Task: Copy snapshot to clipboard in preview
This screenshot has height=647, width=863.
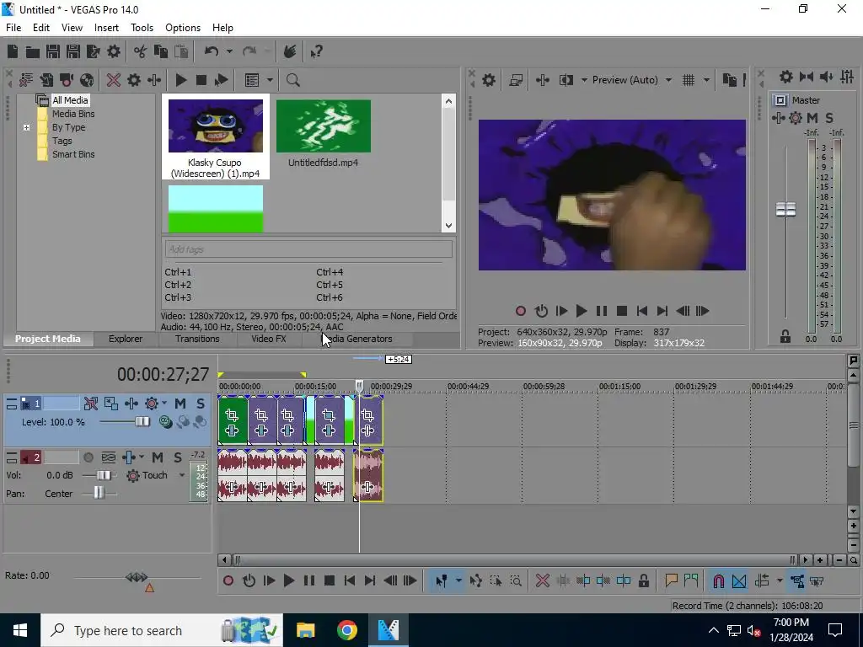Action: click(729, 80)
